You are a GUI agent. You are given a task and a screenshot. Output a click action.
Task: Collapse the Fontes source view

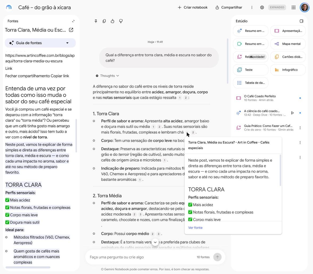[73, 21]
